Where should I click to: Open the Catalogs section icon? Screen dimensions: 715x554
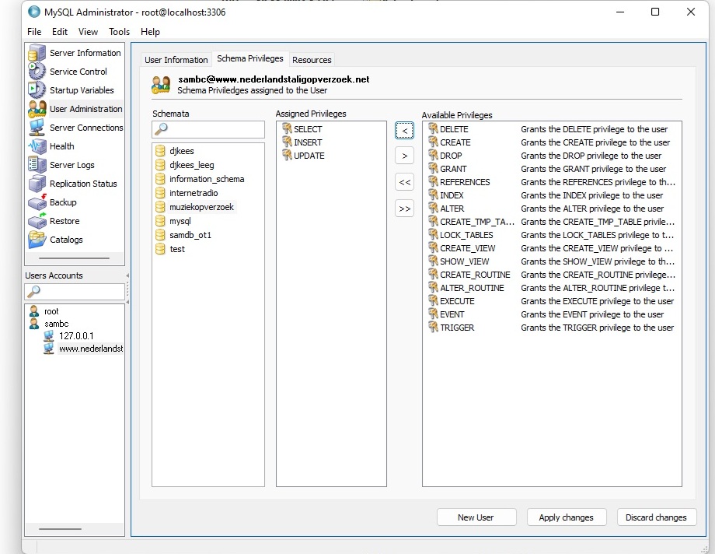pos(37,240)
